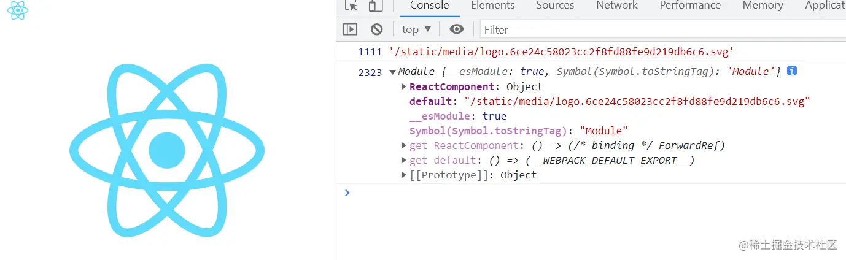The width and height of the screenshot is (846, 260).
Task: Click the 'default' property string value
Action: click(x=637, y=101)
